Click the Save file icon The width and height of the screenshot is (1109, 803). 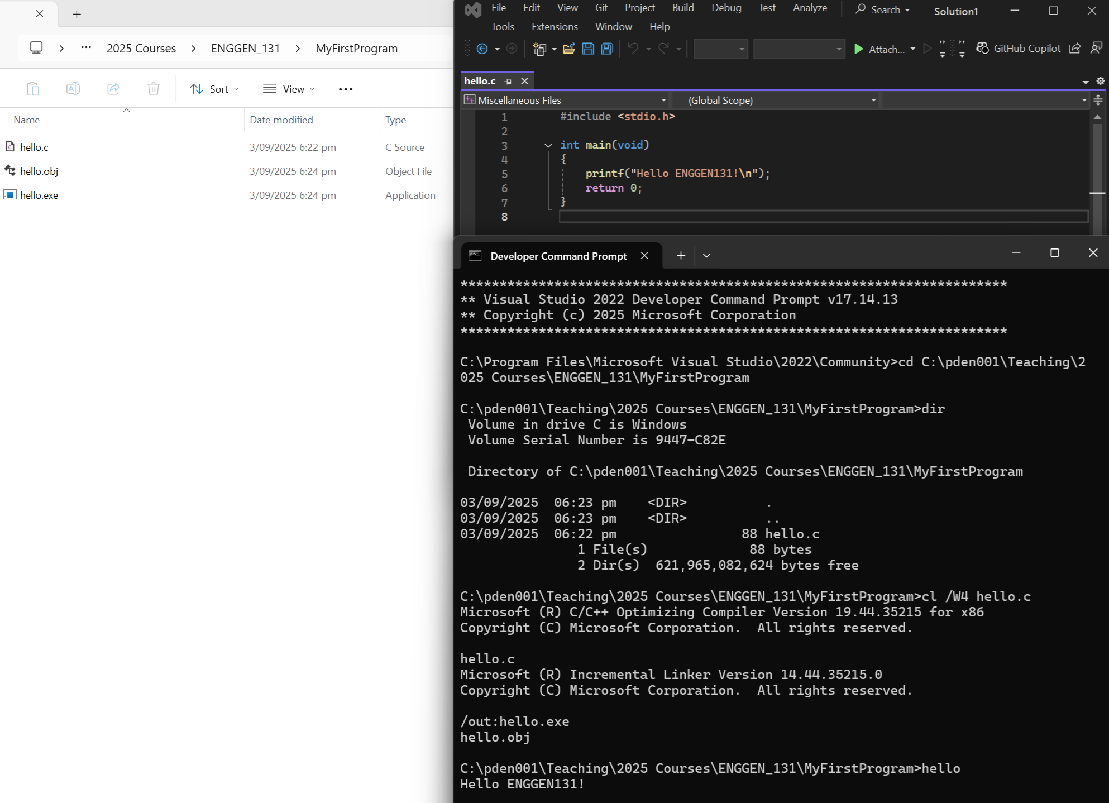(x=588, y=49)
